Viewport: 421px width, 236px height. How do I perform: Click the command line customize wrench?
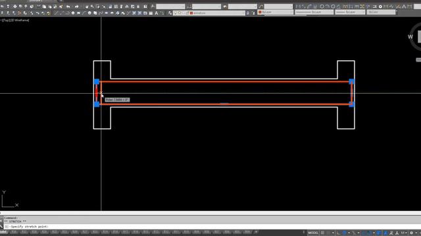point(1,226)
